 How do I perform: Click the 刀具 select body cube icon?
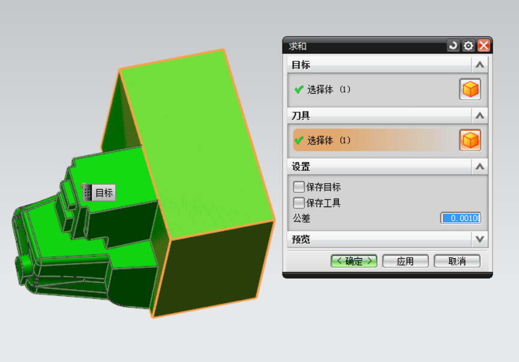(470, 140)
